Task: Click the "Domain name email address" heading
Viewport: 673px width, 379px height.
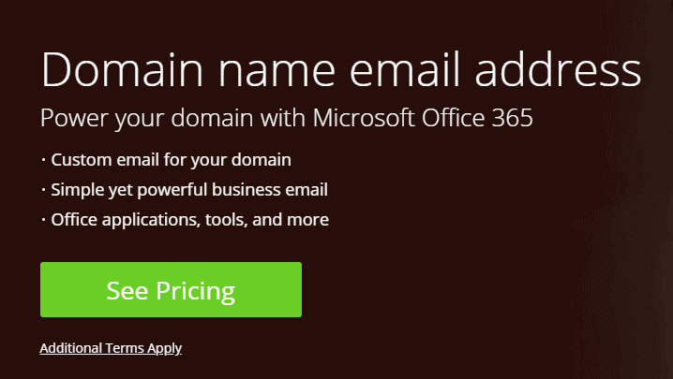Action: pos(340,72)
